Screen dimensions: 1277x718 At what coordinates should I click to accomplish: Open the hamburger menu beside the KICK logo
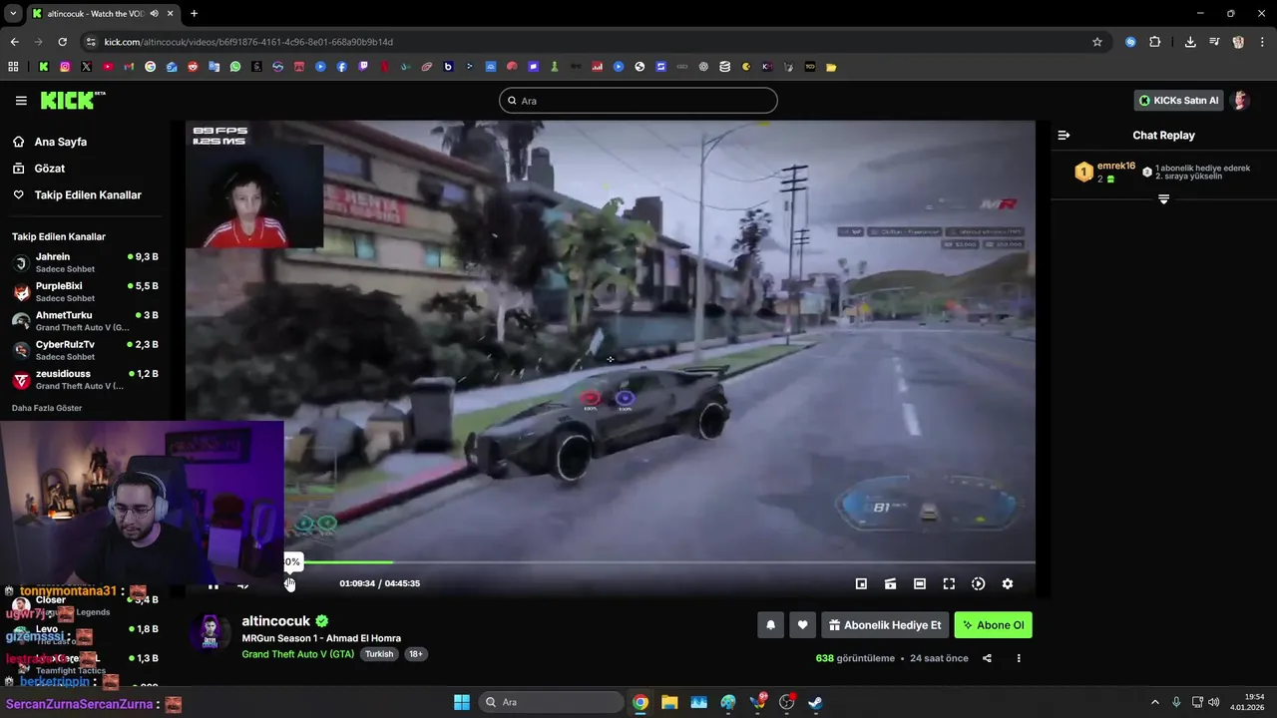coord(21,101)
